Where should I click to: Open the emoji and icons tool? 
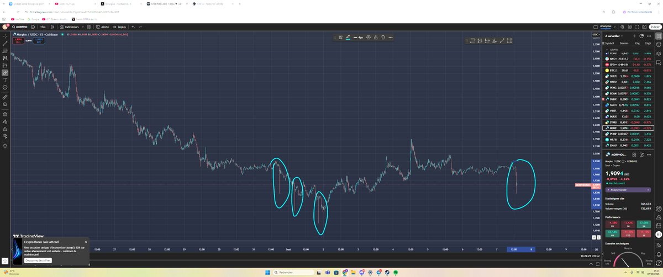(x=5, y=87)
